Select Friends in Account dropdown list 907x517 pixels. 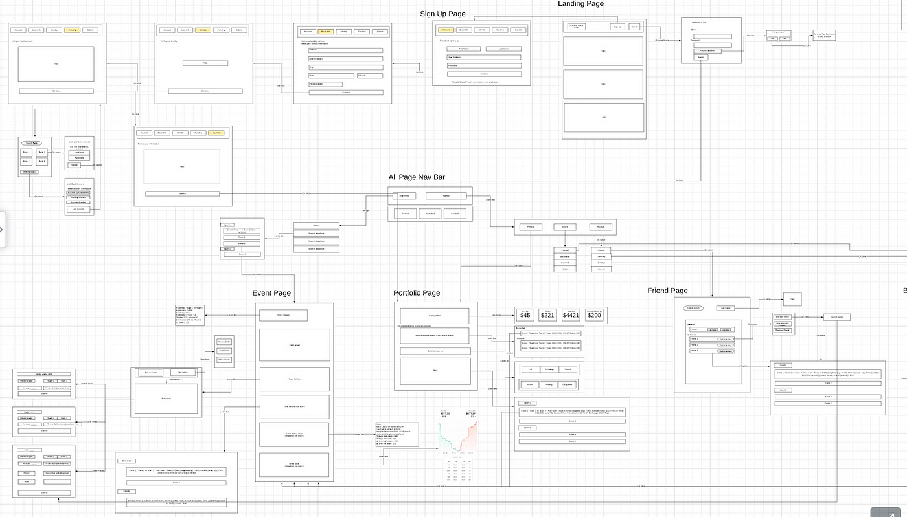601,250
